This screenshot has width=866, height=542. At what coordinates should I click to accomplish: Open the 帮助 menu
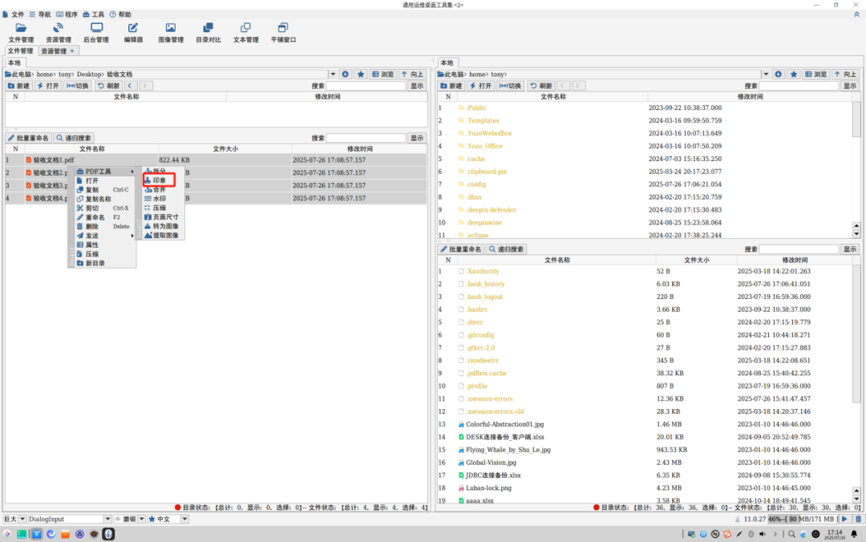coord(120,14)
